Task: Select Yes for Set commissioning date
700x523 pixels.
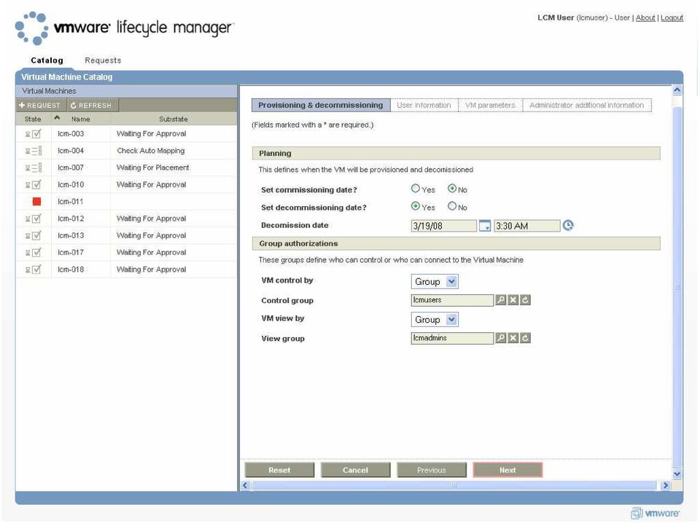Action: (415, 189)
